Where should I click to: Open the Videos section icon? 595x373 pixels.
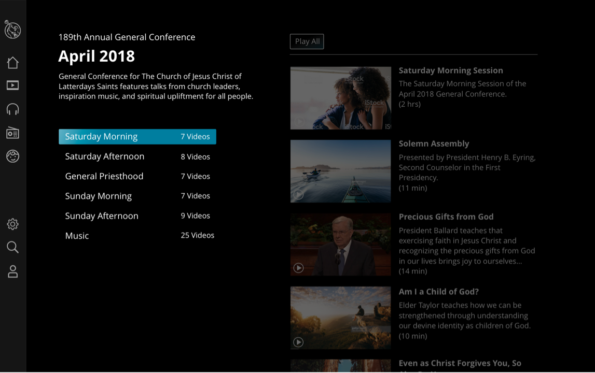pyautogui.click(x=12, y=85)
